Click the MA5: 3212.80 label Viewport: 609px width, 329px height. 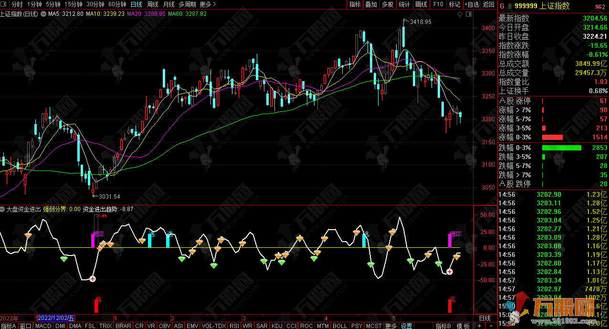pyautogui.click(x=65, y=14)
